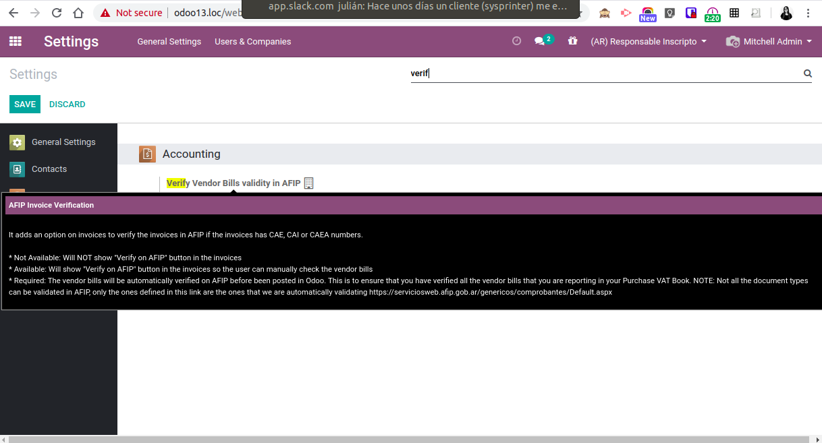The width and height of the screenshot is (822, 443).
Task: Click the black grid extension icon
Action: click(x=734, y=13)
